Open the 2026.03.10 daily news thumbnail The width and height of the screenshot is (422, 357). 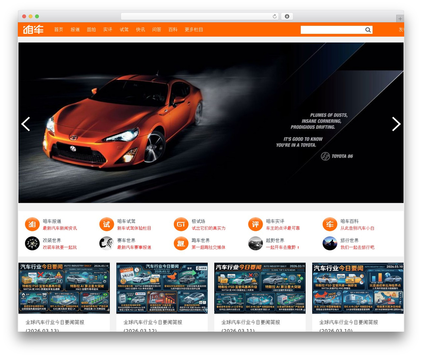coord(358,288)
